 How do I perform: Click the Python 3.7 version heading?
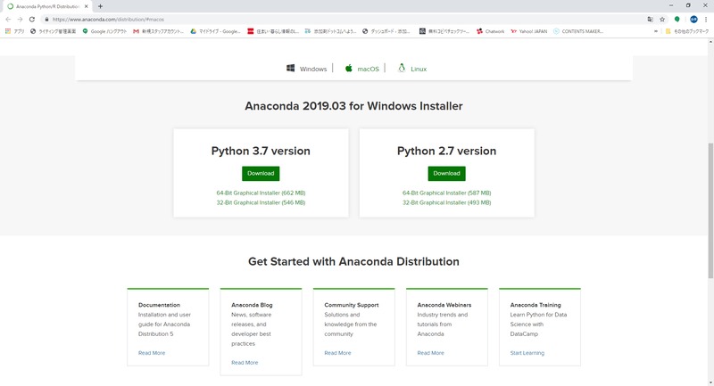[261, 151]
